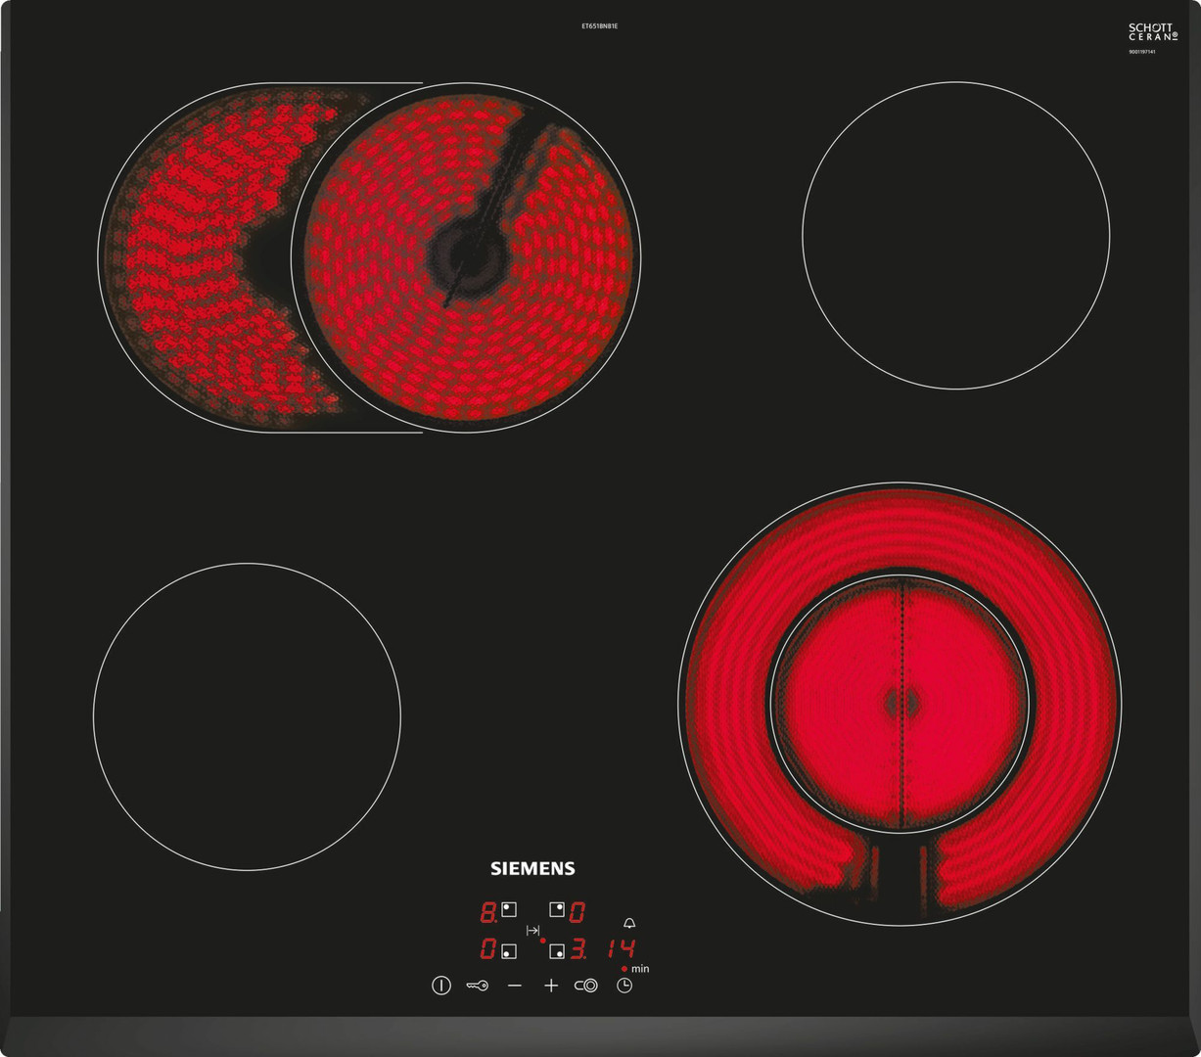Tap the switch-off timer arrow symbol

[x=533, y=930]
